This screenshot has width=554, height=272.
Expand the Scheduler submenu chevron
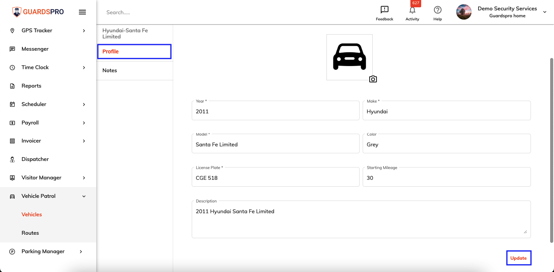(x=84, y=104)
